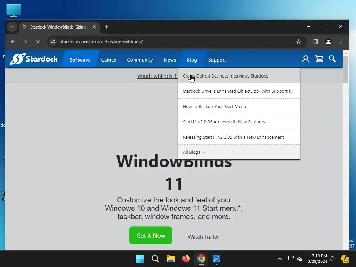356x267 pixels.
Task: Open Releasing Start11 v2 2.05 post
Action: (x=239, y=137)
